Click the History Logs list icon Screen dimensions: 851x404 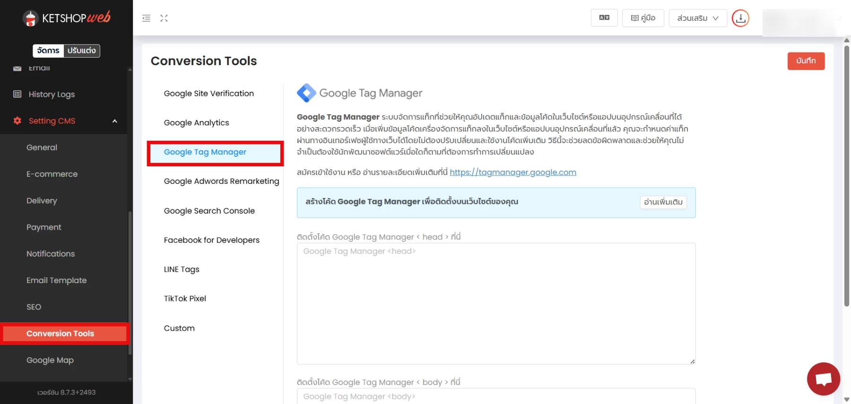[x=17, y=94]
